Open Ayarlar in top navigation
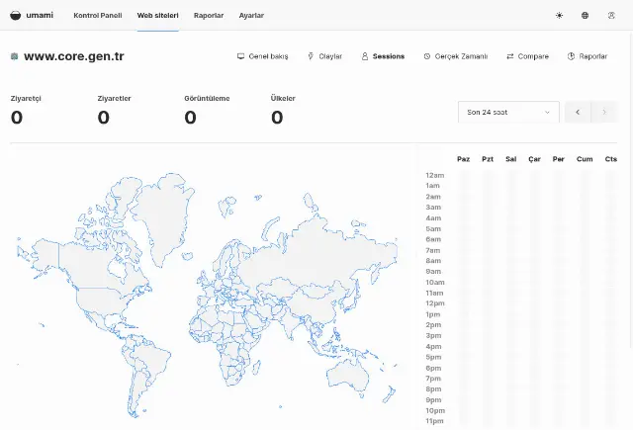This screenshot has height=430, width=633. coord(251,16)
